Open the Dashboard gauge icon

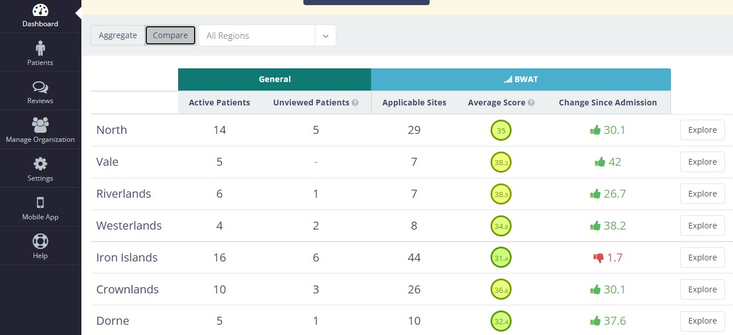(x=40, y=10)
